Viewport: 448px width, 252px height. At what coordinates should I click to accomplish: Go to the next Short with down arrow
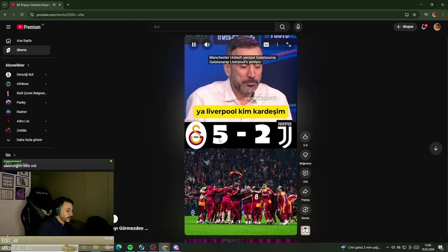coord(436,148)
